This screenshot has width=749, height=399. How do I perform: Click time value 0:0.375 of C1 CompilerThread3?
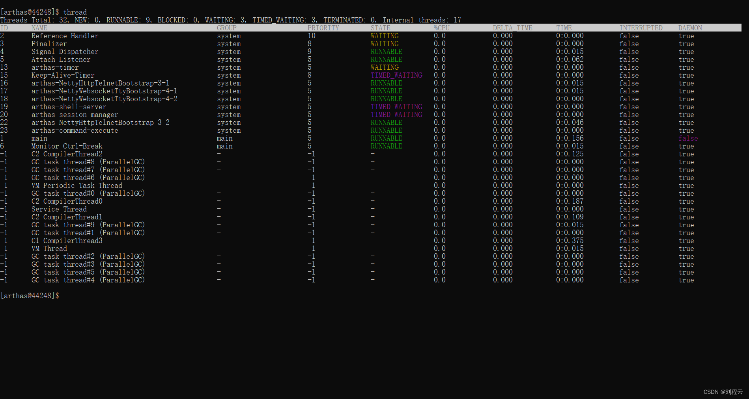pyautogui.click(x=570, y=241)
